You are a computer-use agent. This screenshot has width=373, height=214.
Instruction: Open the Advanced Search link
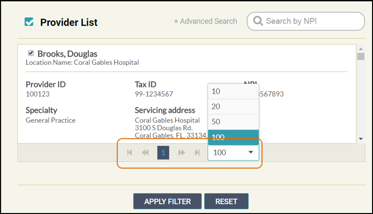pyautogui.click(x=206, y=21)
